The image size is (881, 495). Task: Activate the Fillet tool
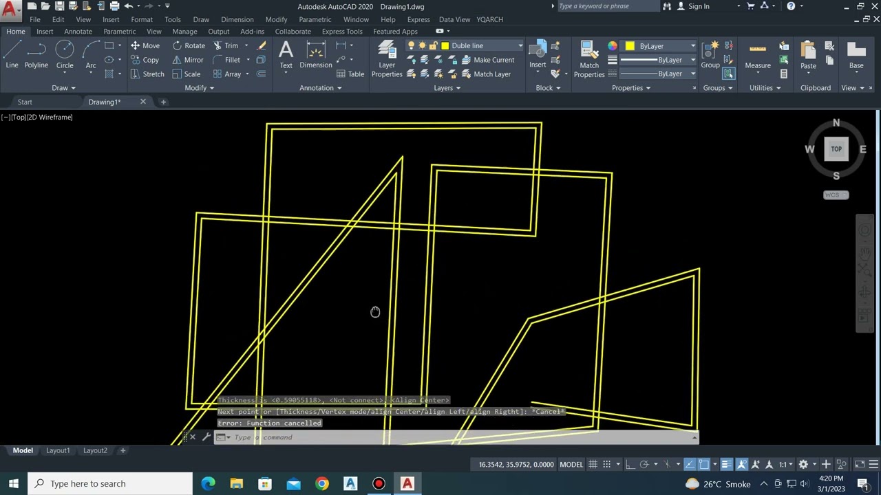click(226, 60)
